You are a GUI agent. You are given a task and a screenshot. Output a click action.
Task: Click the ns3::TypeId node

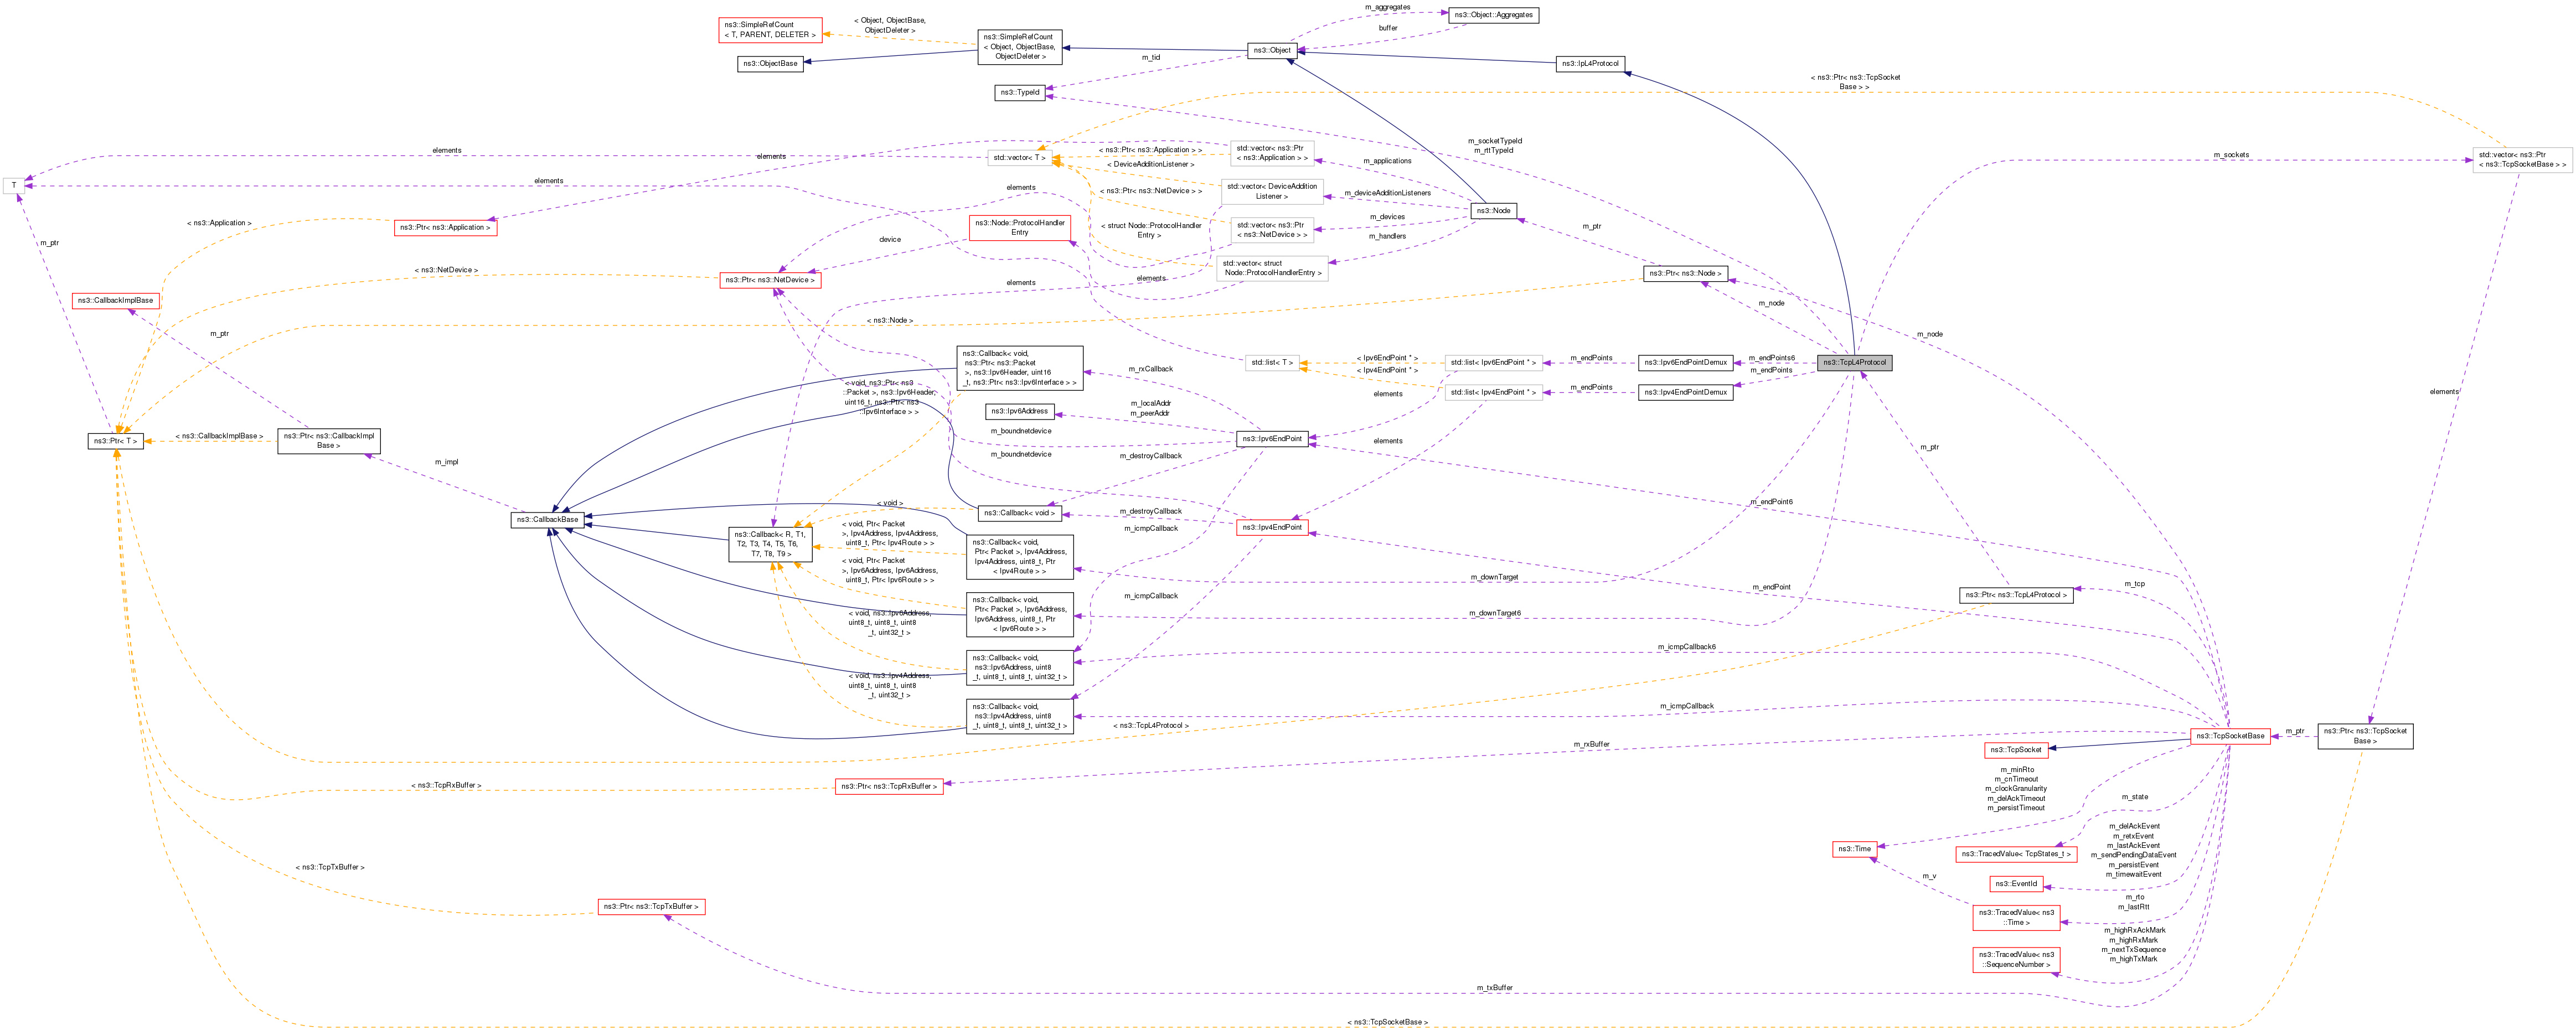click(1020, 92)
